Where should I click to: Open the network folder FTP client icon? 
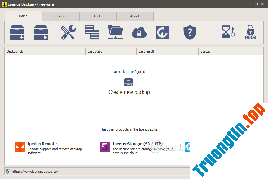116,32
